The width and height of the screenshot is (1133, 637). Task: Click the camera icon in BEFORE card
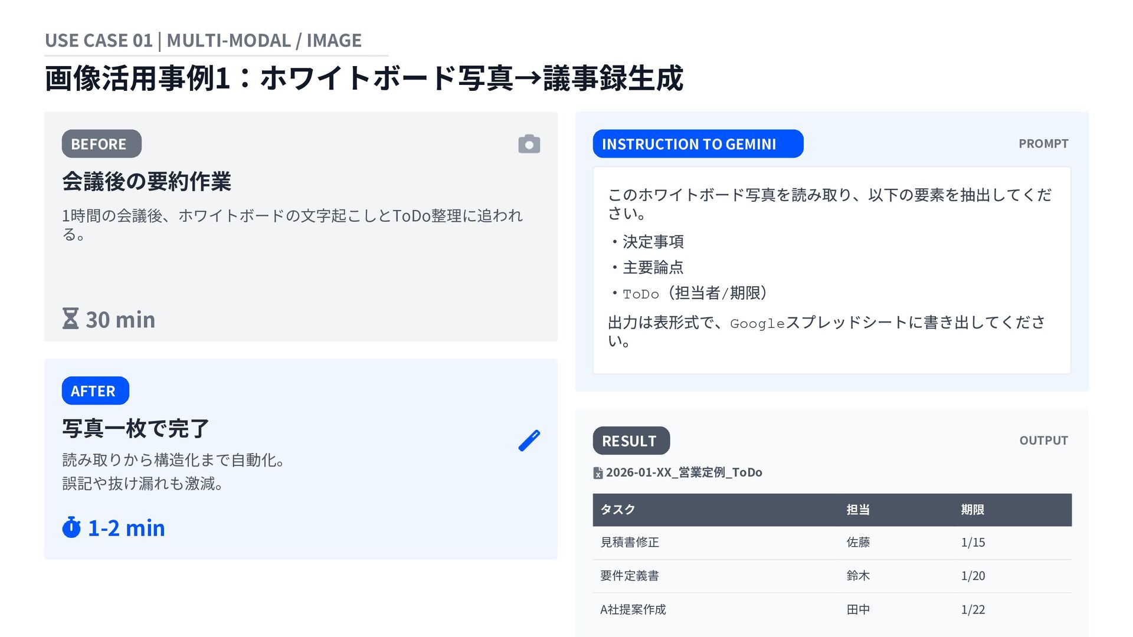coord(529,144)
